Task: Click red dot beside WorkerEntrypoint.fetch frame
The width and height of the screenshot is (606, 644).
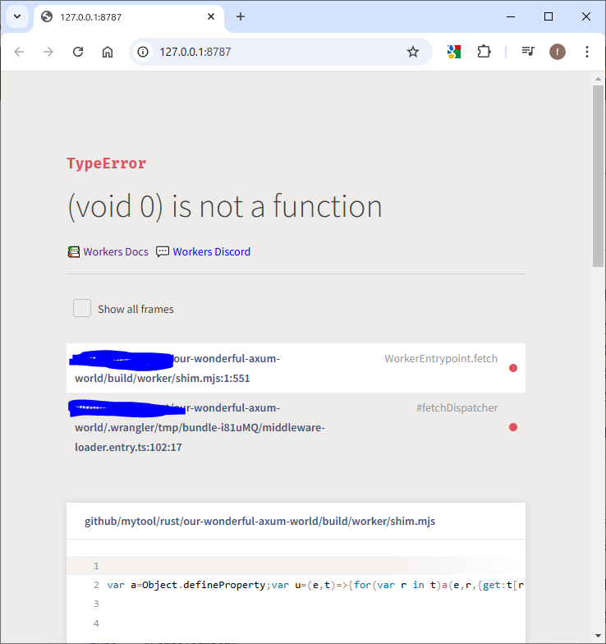Action: coord(513,368)
